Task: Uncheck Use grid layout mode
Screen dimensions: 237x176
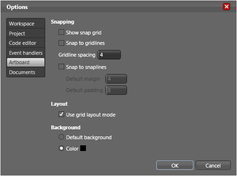Action: tap(61, 114)
